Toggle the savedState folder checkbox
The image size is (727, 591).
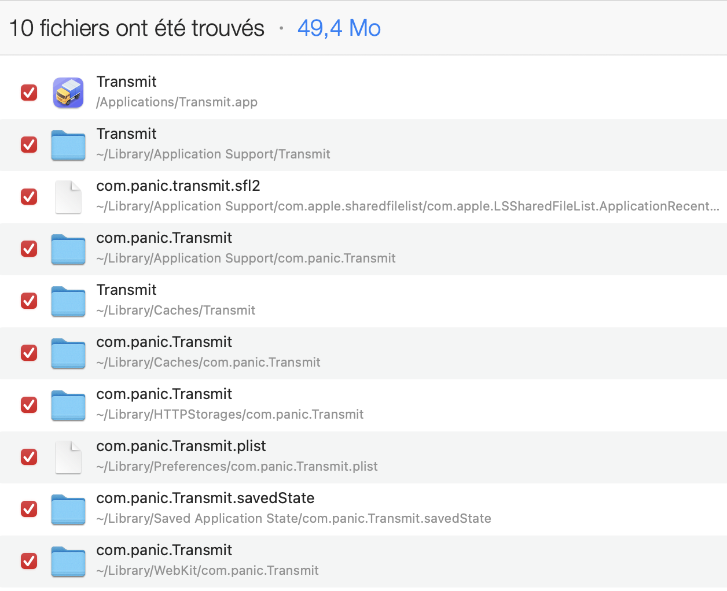point(29,509)
